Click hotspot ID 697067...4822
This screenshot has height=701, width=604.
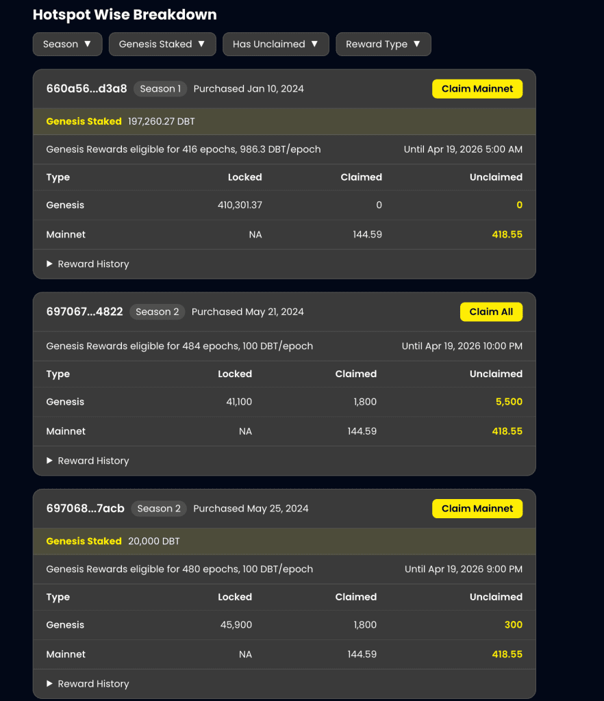coord(84,312)
